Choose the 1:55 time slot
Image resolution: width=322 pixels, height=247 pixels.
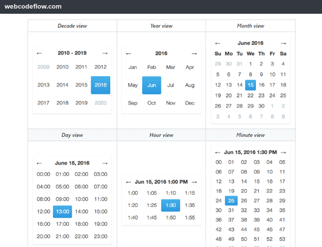tap(190, 218)
